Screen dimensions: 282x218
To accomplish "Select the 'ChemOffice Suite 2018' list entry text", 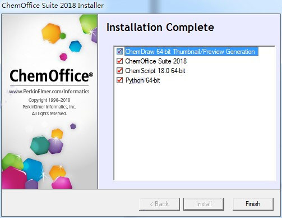I will pyautogui.click(x=156, y=61).
